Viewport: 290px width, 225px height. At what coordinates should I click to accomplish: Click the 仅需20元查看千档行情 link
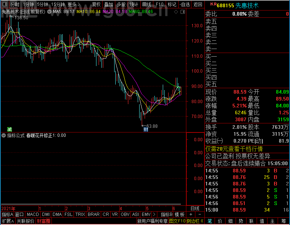pos(234,149)
